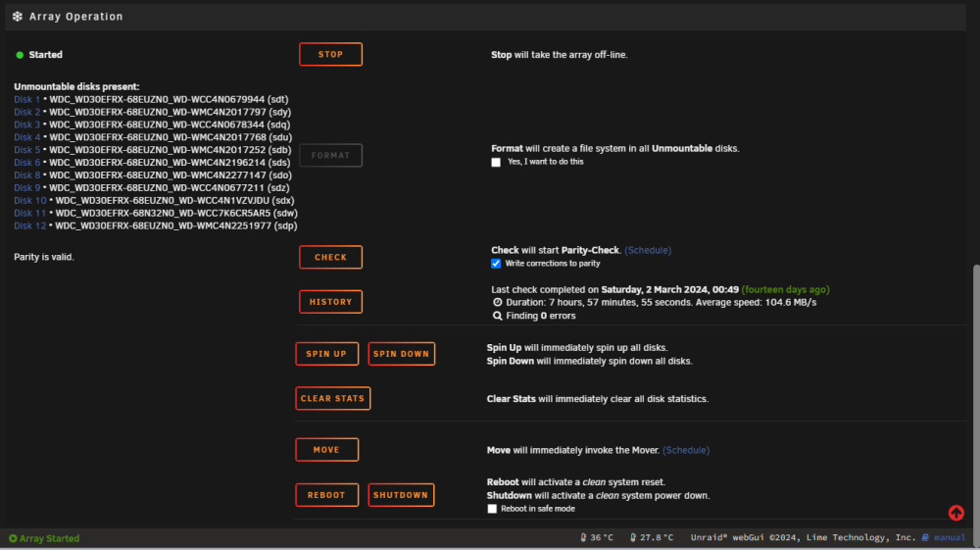
Task: Click the red back-to-top arrow icon
Action: [x=955, y=513]
